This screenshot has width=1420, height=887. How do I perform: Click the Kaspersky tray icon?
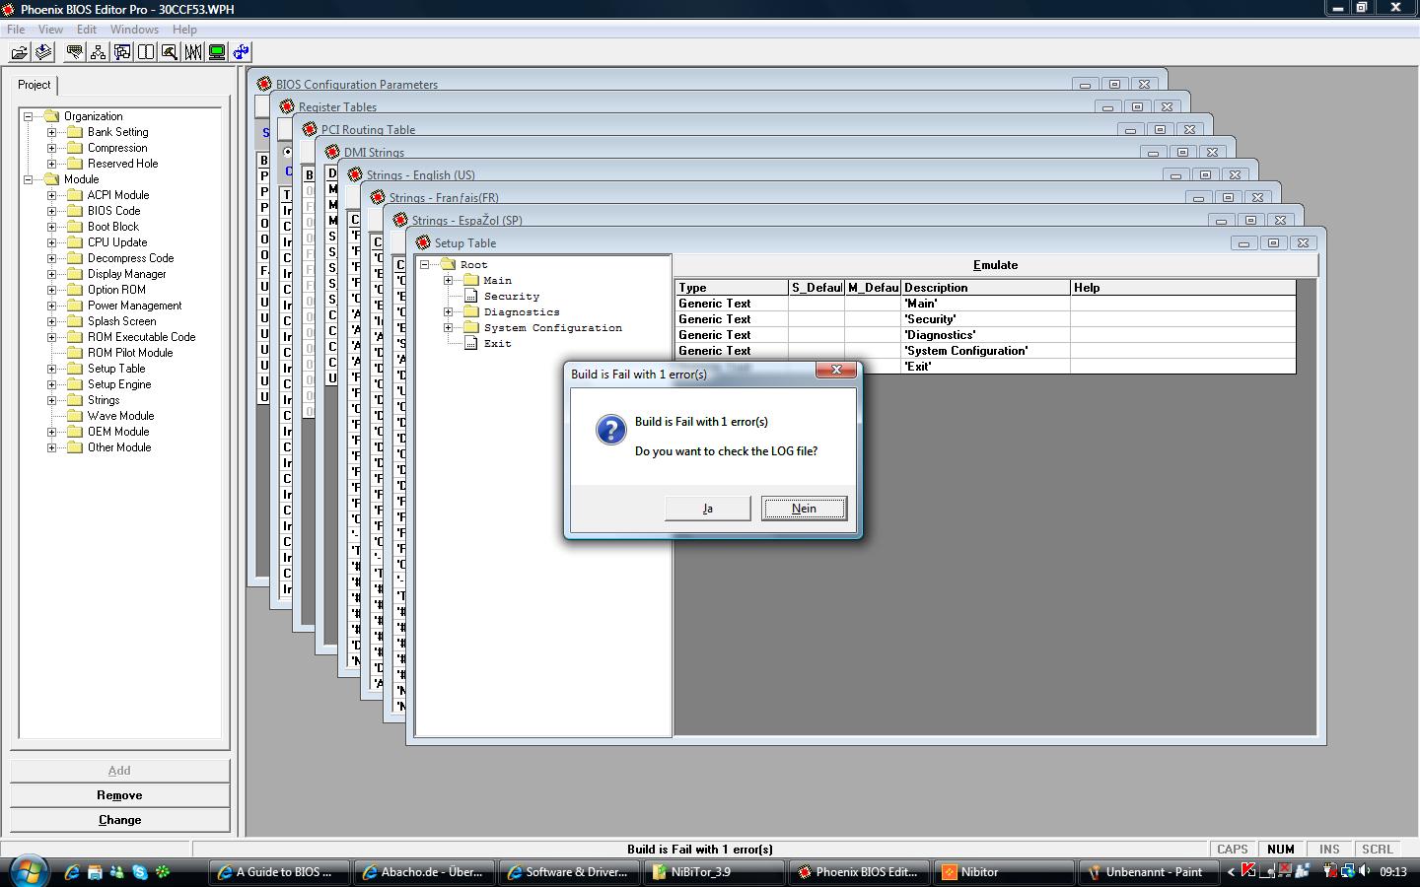click(1248, 871)
